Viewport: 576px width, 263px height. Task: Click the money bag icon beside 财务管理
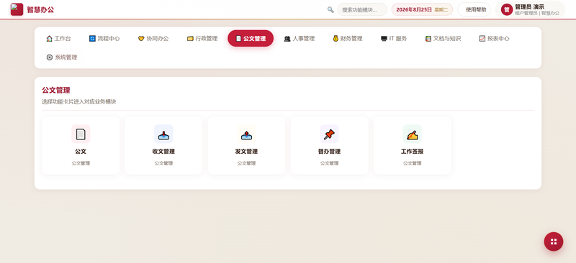tap(336, 39)
